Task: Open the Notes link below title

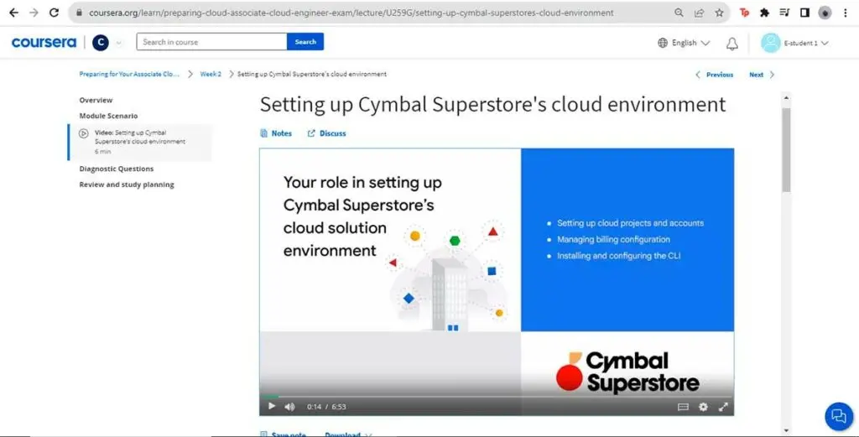Action: coord(276,133)
